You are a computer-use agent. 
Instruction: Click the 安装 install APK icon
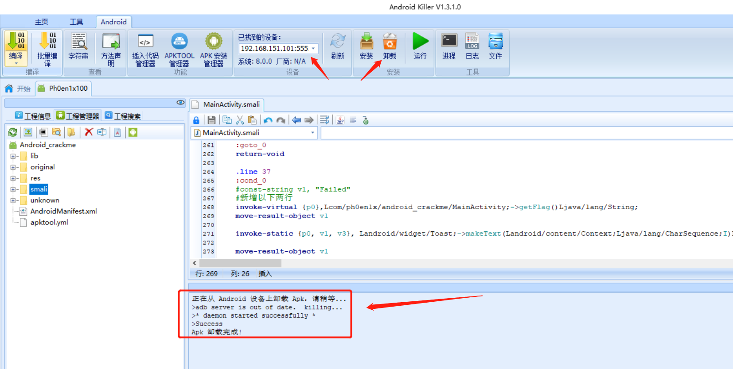click(366, 41)
